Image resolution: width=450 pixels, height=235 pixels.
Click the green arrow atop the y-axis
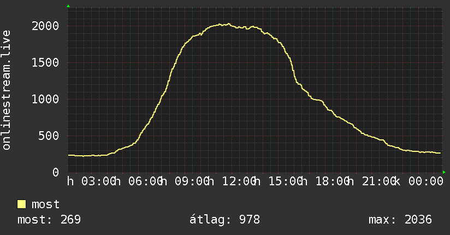pyautogui.click(x=68, y=6)
